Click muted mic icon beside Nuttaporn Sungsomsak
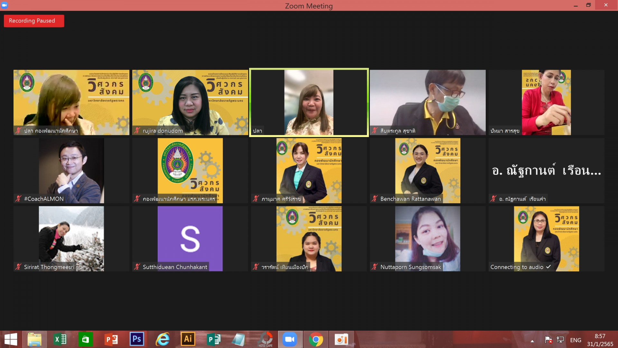 pyautogui.click(x=375, y=267)
